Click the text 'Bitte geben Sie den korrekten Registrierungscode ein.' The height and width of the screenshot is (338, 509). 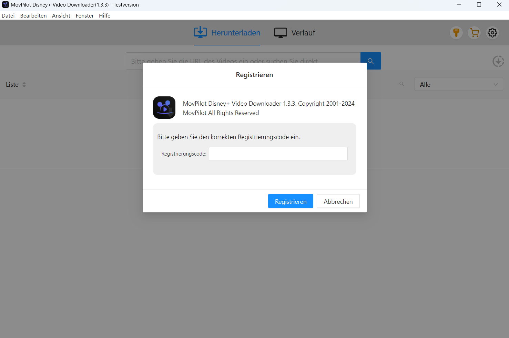pyautogui.click(x=228, y=137)
